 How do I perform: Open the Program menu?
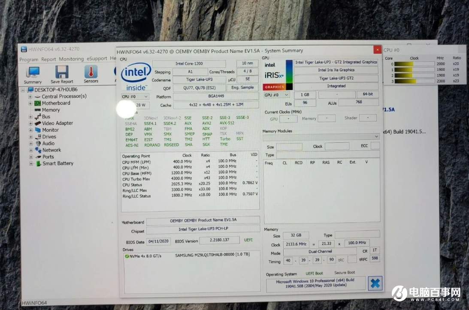[x=29, y=60]
